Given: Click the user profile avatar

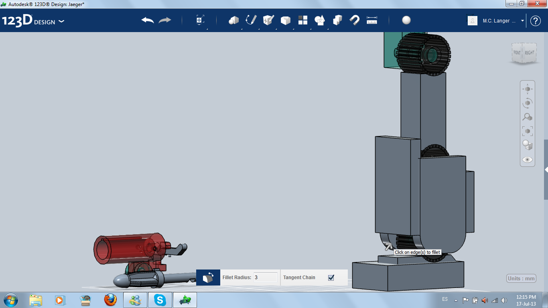Looking at the screenshot, I should [x=473, y=20].
